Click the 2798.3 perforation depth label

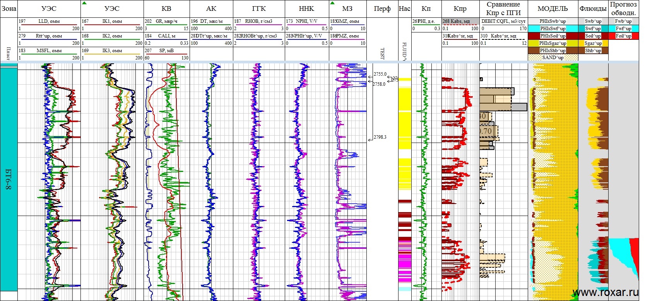pos(380,137)
